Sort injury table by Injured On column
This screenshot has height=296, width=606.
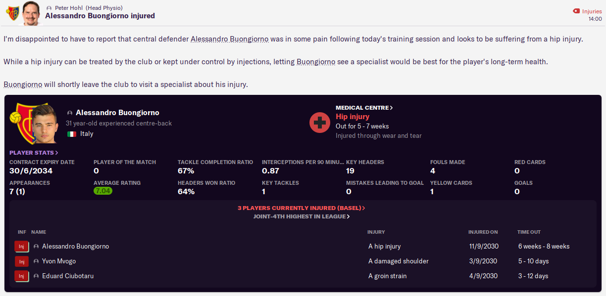[483, 232]
